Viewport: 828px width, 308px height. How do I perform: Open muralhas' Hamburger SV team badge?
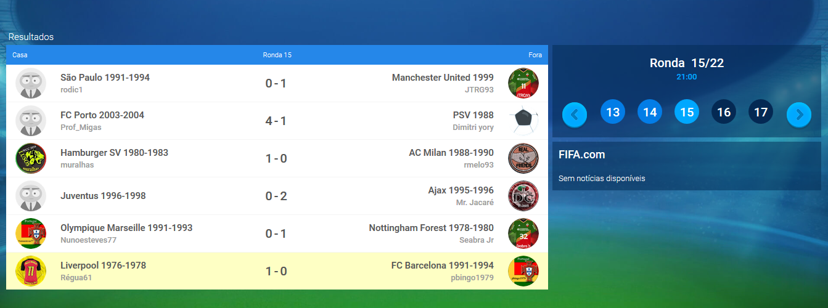[31, 158]
